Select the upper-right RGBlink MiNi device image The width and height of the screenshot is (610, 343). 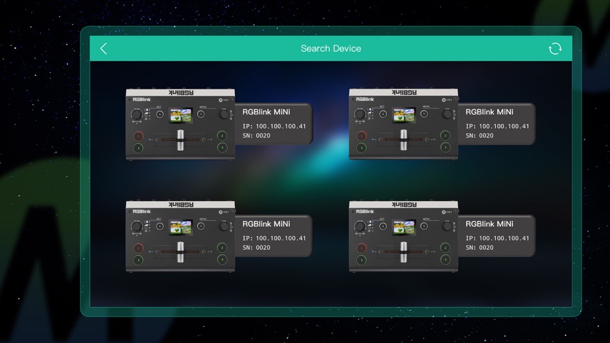tap(403, 124)
